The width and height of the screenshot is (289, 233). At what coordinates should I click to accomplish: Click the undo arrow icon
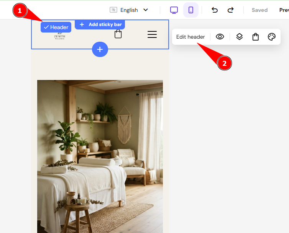pos(215,10)
